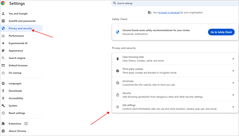Click the Go to Safety Check button
Screen dimensions: 239x136
coord(221,32)
